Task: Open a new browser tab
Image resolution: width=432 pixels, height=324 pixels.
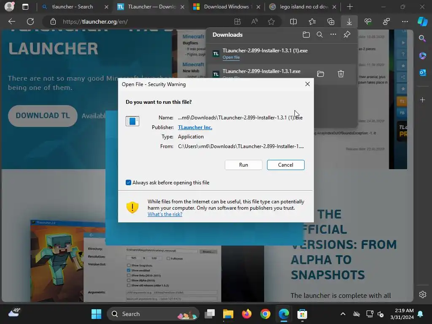Action: point(350,7)
